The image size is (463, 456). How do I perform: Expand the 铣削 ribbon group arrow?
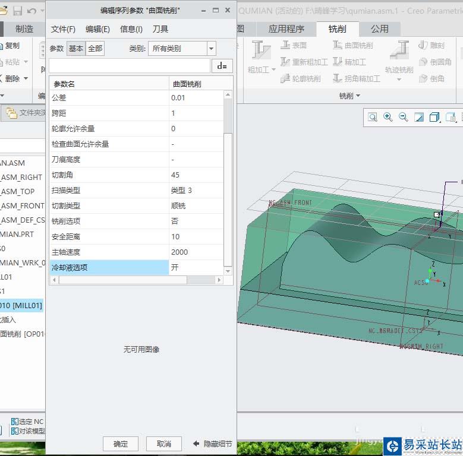click(x=358, y=96)
